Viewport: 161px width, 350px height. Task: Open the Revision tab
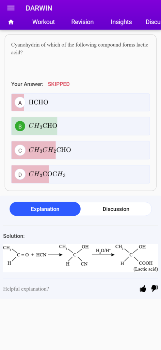point(82,22)
